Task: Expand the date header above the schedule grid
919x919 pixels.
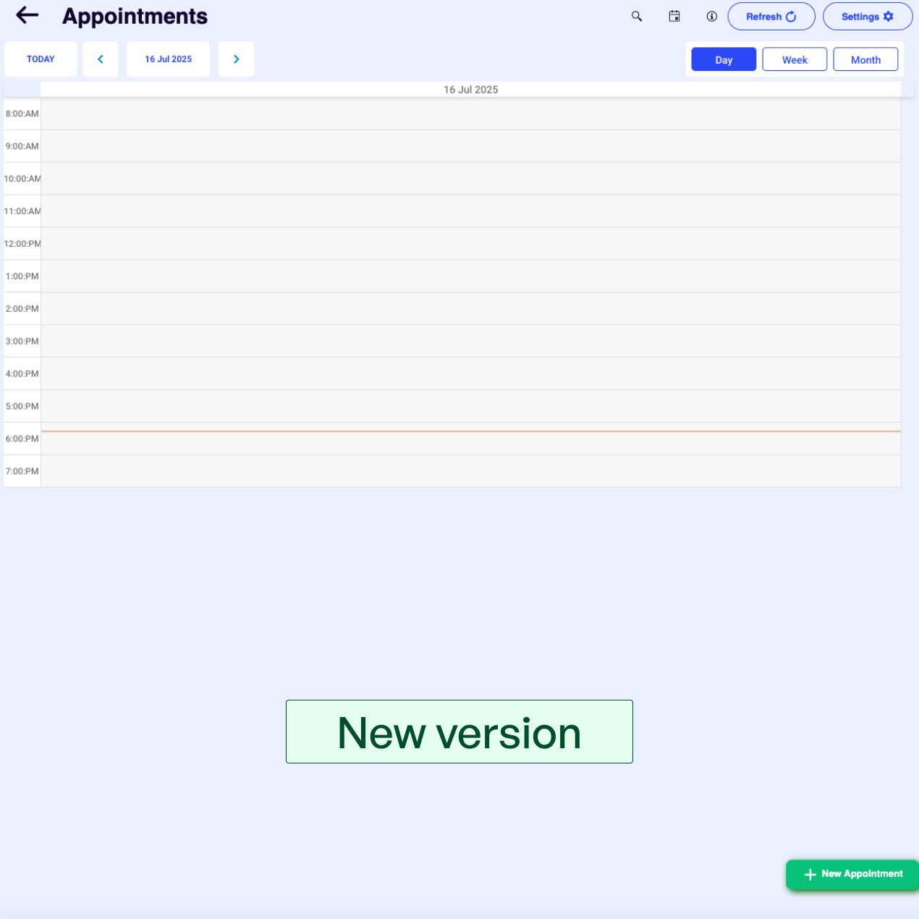Action: click(x=470, y=89)
